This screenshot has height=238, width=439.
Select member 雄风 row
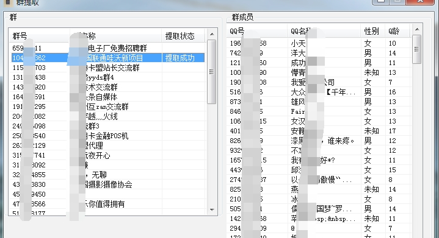tap(319, 102)
